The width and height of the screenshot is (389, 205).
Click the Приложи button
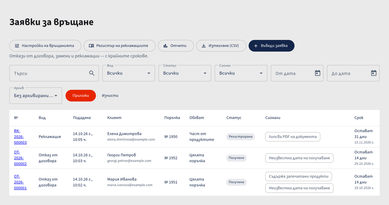point(81,96)
